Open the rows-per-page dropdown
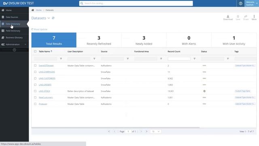 coord(156,131)
